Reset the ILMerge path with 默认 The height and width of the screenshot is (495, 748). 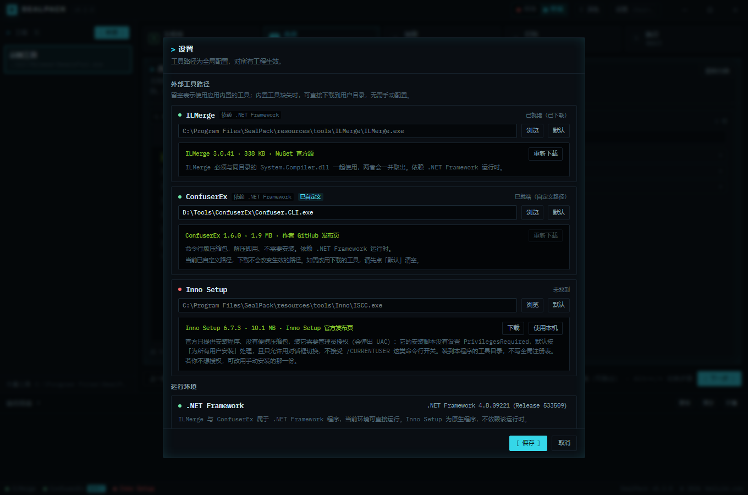(559, 131)
